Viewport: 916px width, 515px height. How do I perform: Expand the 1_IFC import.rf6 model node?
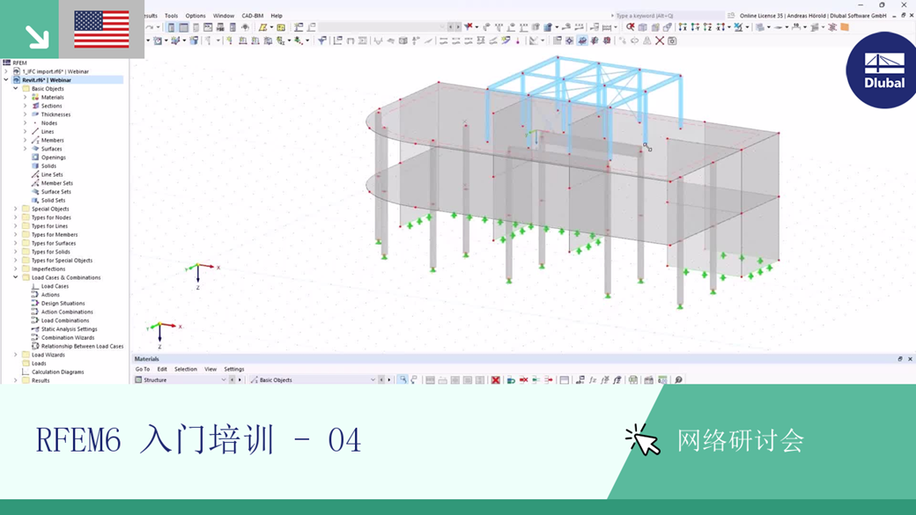[6, 71]
